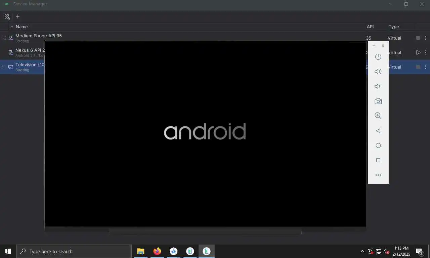The height and width of the screenshot is (258, 430).
Task: Tap the emulator Home circle button
Action: pyautogui.click(x=378, y=145)
